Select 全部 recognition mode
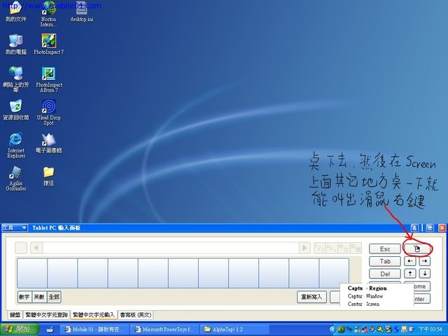The image size is (448, 336). [x=54, y=297]
